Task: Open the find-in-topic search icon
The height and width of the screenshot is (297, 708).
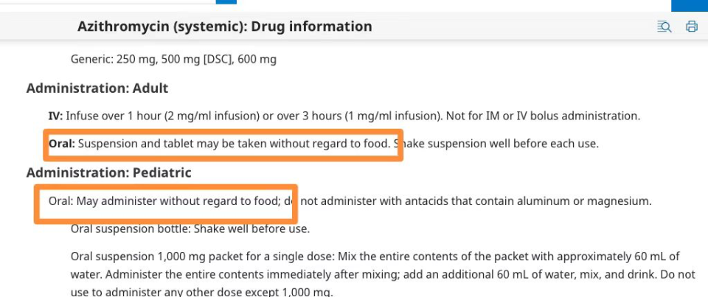Action: tap(664, 27)
